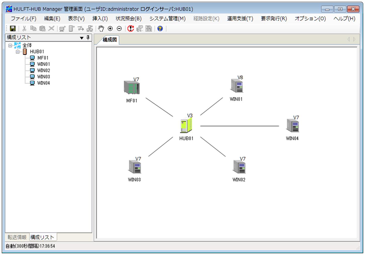This screenshot has height=255, width=365.
Task: Pin the 構成リスト panel
Action: (88, 38)
